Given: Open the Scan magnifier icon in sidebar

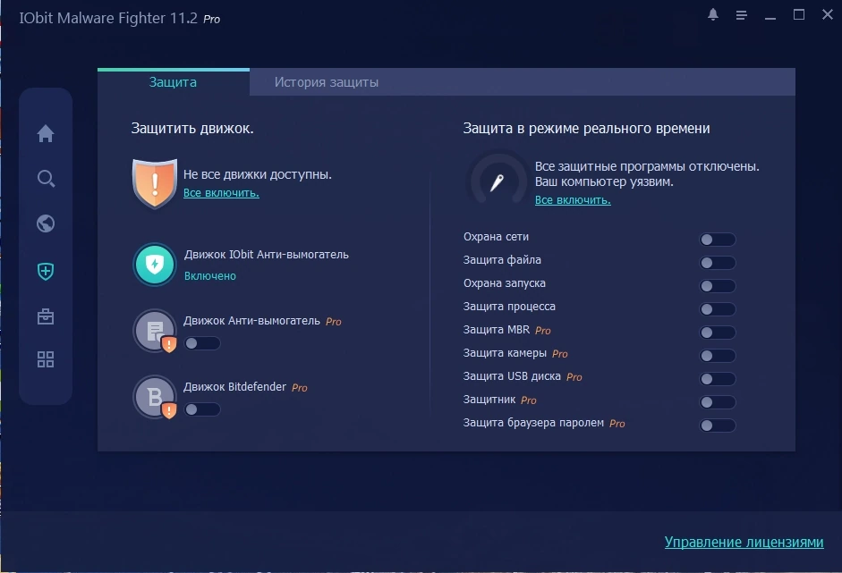Looking at the screenshot, I should pyautogui.click(x=46, y=179).
